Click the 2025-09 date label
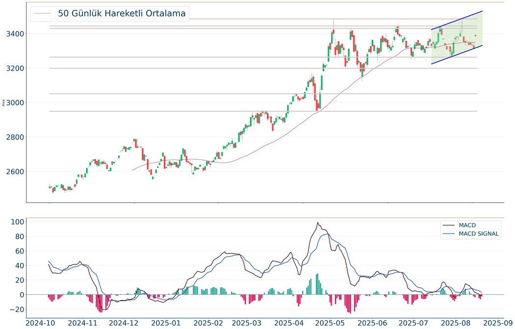 [x=498, y=323]
